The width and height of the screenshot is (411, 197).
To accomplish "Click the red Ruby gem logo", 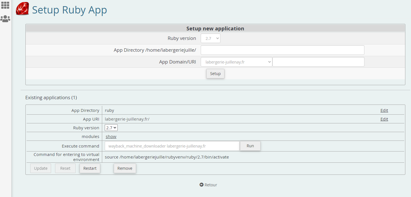I will [23, 9].
